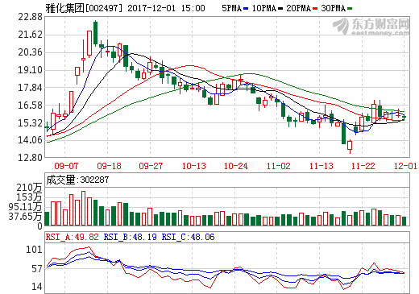Image resolution: width=419 pixels, height=294 pixels.
Task: Click the blue 5PMA legend color swatch
Action: pyautogui.click(x=246, y=9)
